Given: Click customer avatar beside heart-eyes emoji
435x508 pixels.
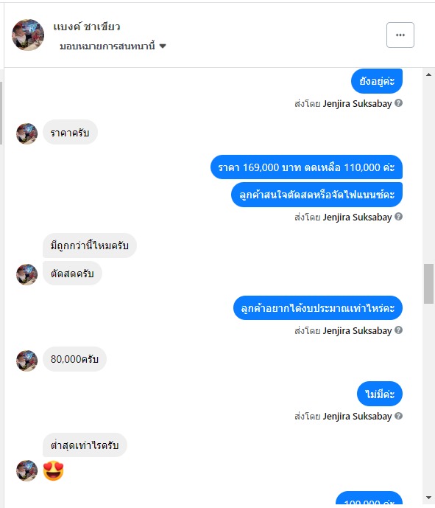Looking at the screenshot, I should [x=26, y=470].
